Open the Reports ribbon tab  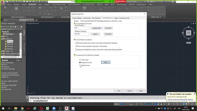(47, 4)
